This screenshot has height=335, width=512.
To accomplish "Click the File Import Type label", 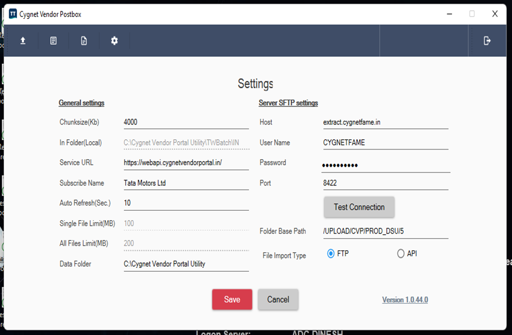I will 284,256.
